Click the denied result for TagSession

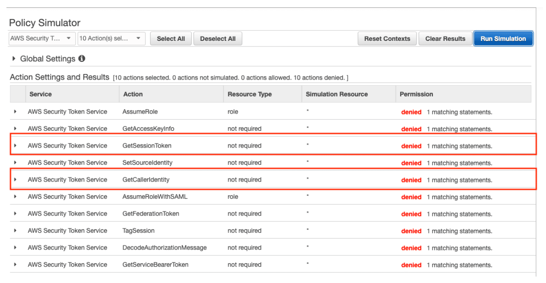411,231
